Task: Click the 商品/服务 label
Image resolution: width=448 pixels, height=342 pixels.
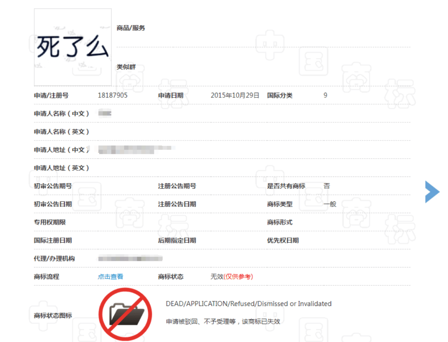Action: pyautogui.click(x=131, y=28)
